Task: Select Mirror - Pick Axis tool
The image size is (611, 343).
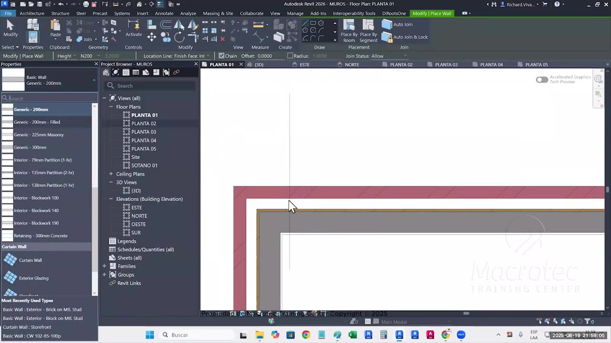Action: point(179,25)
